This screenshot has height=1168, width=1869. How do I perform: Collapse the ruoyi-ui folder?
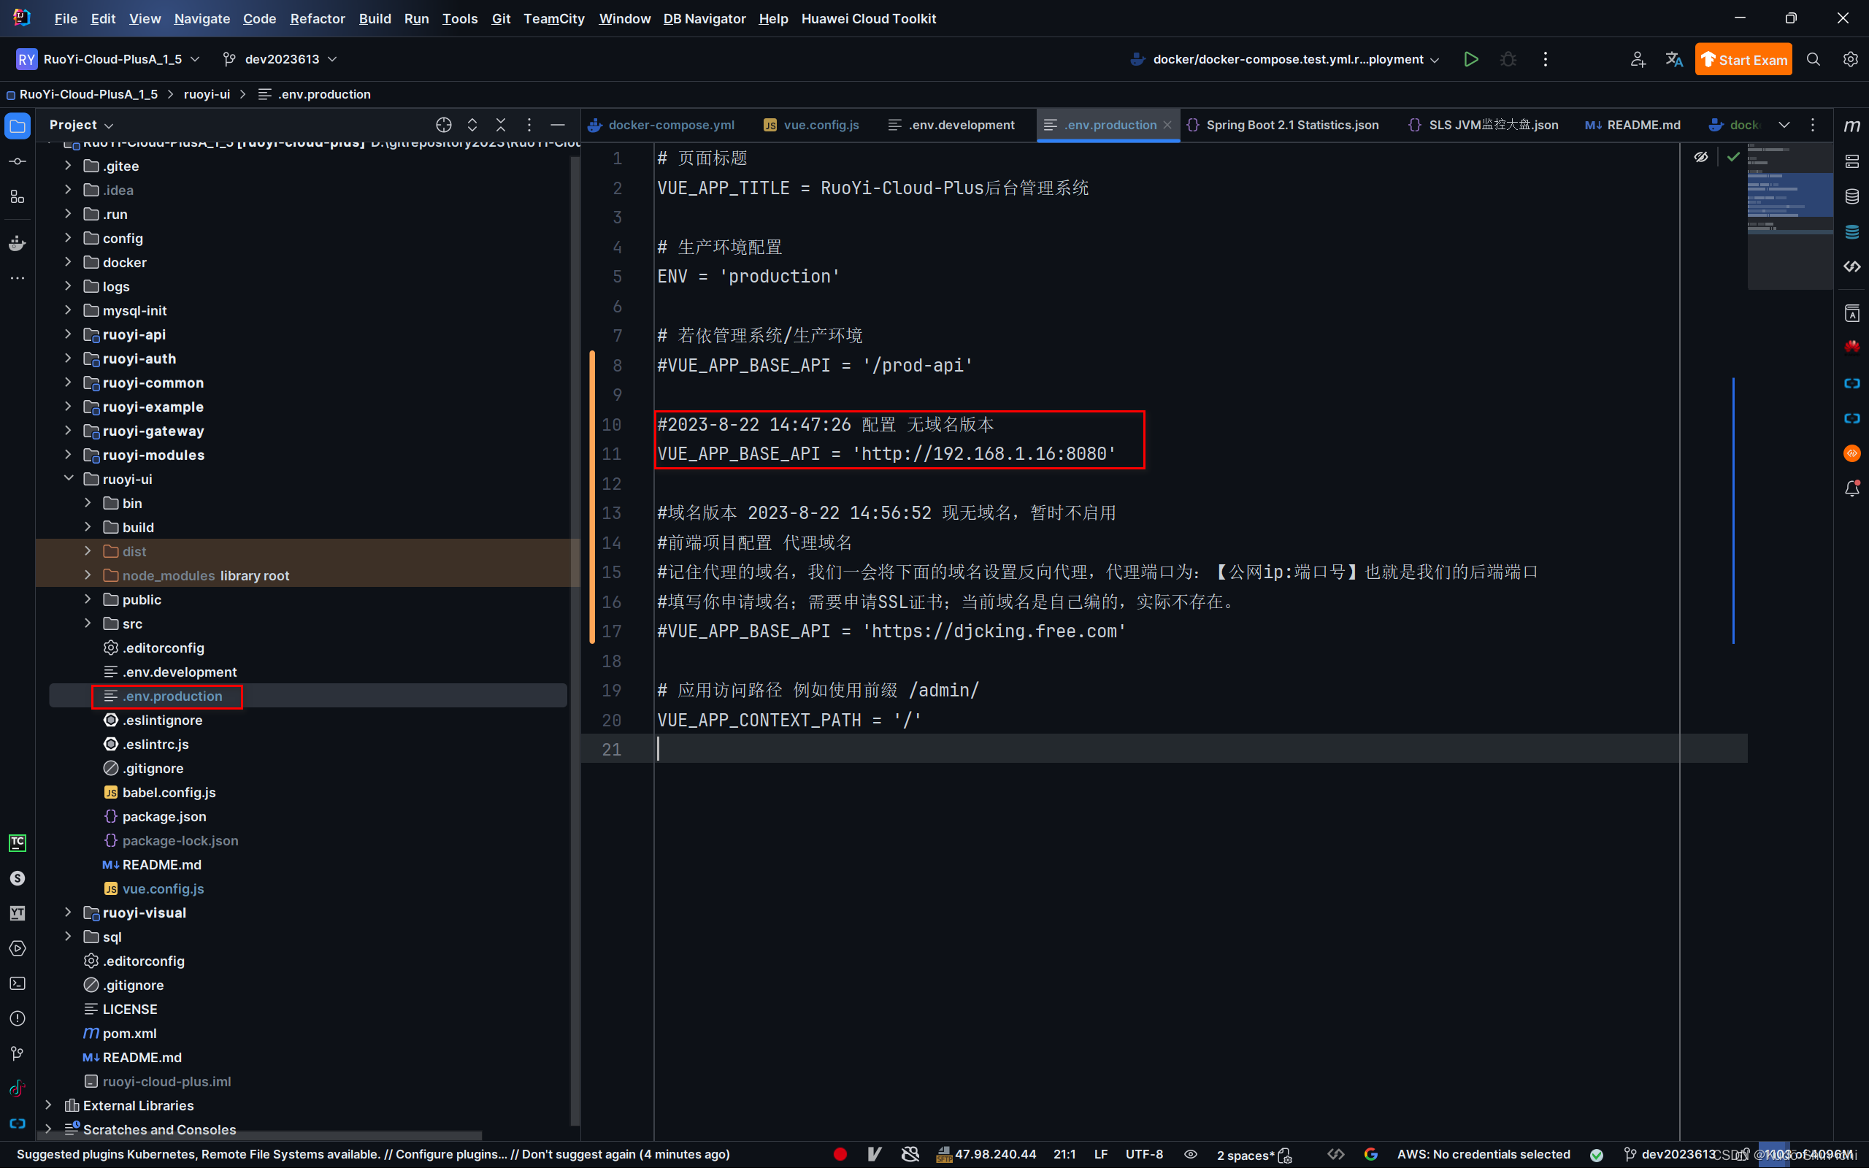[68, 478]
